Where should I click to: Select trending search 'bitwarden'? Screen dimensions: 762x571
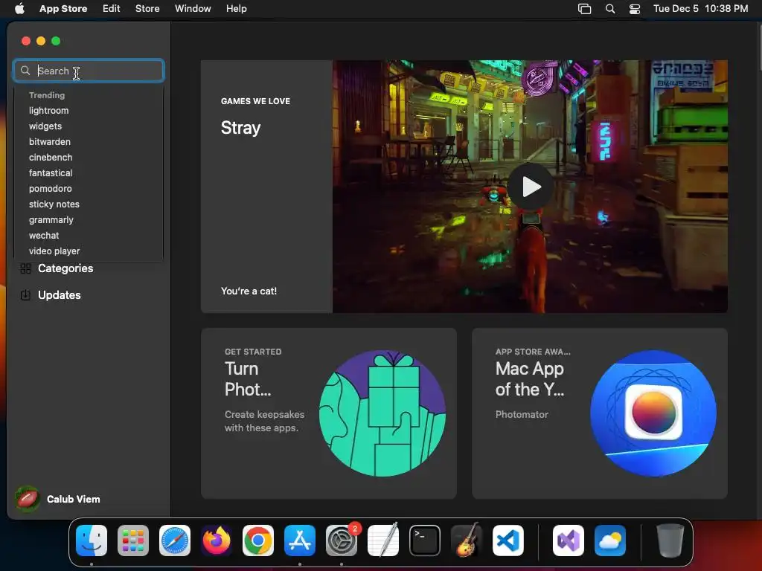pyautogui.click(x=50, y=142)
